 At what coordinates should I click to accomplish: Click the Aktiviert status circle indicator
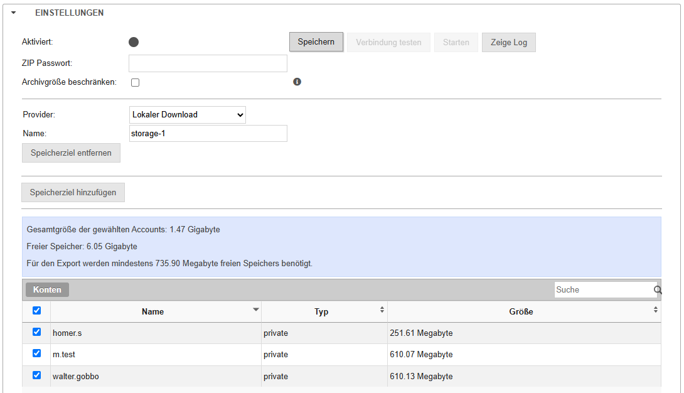click(x=134, y=42)
